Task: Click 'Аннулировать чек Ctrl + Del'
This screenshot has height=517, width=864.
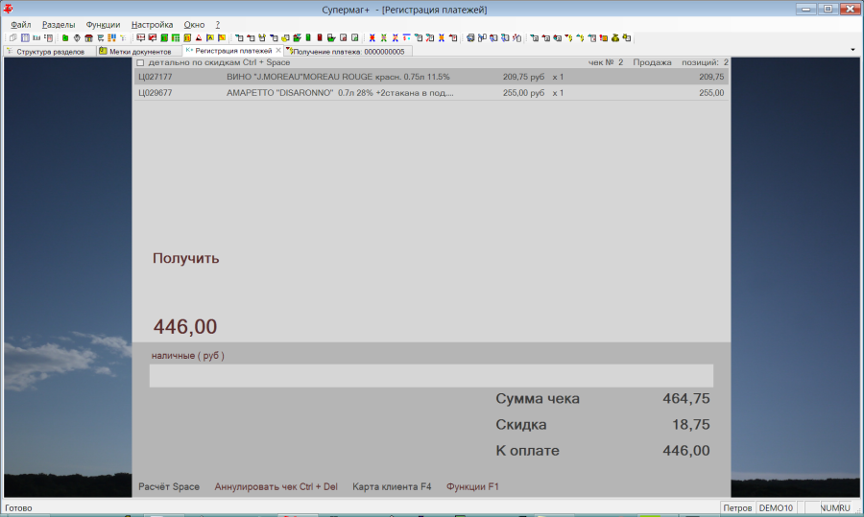Action: 276,486
